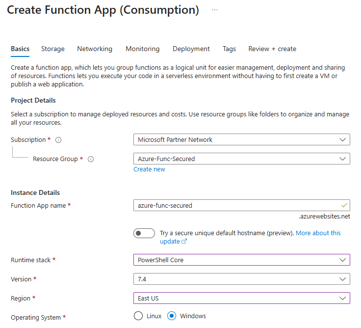Click the Instance Details heading

point(35,192)
